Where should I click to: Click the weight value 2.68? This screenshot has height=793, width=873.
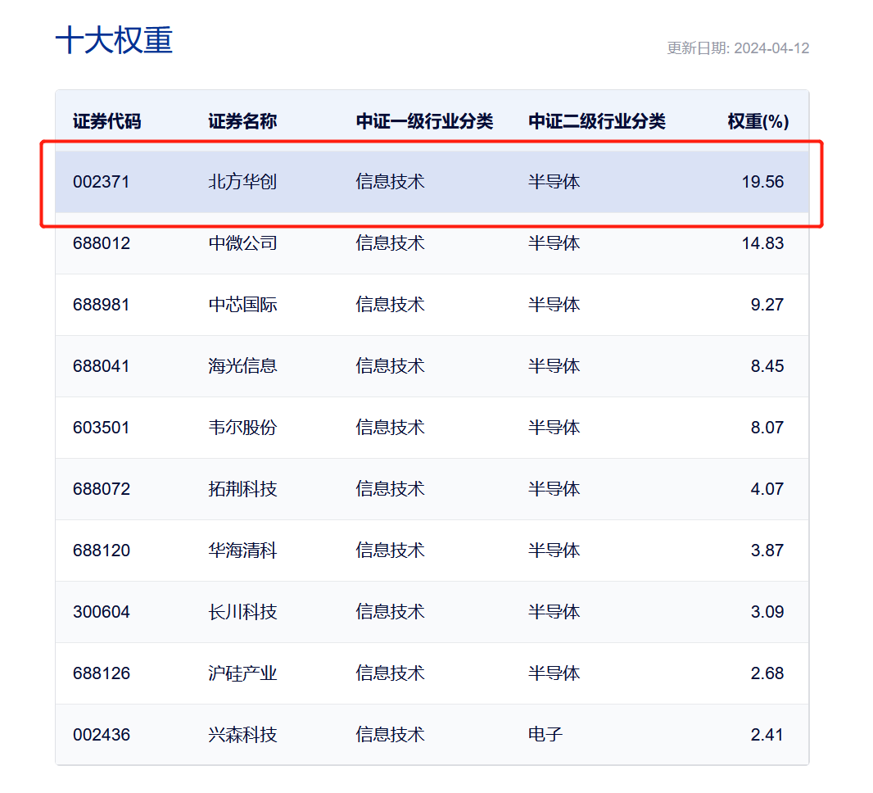767,673
